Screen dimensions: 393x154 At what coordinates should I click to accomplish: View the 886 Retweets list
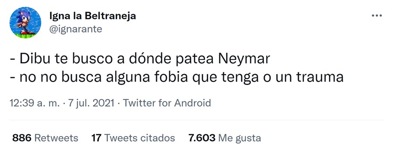(x=45, y=138)
